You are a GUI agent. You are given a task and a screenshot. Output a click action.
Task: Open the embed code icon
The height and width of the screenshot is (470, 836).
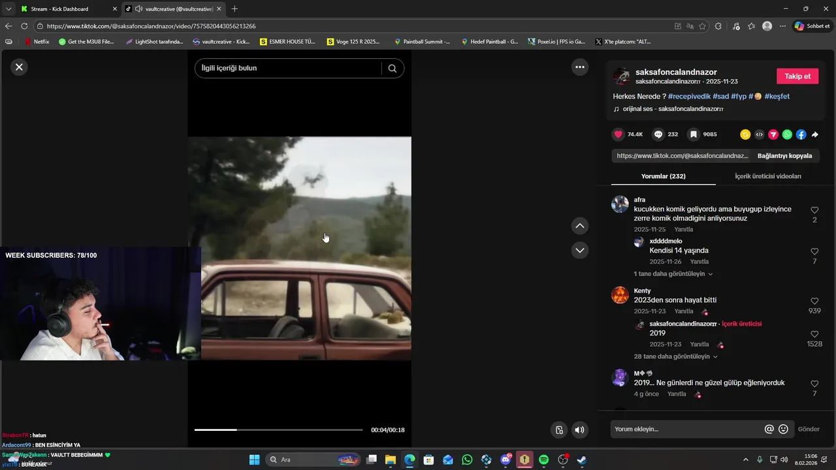coord(759,134)
